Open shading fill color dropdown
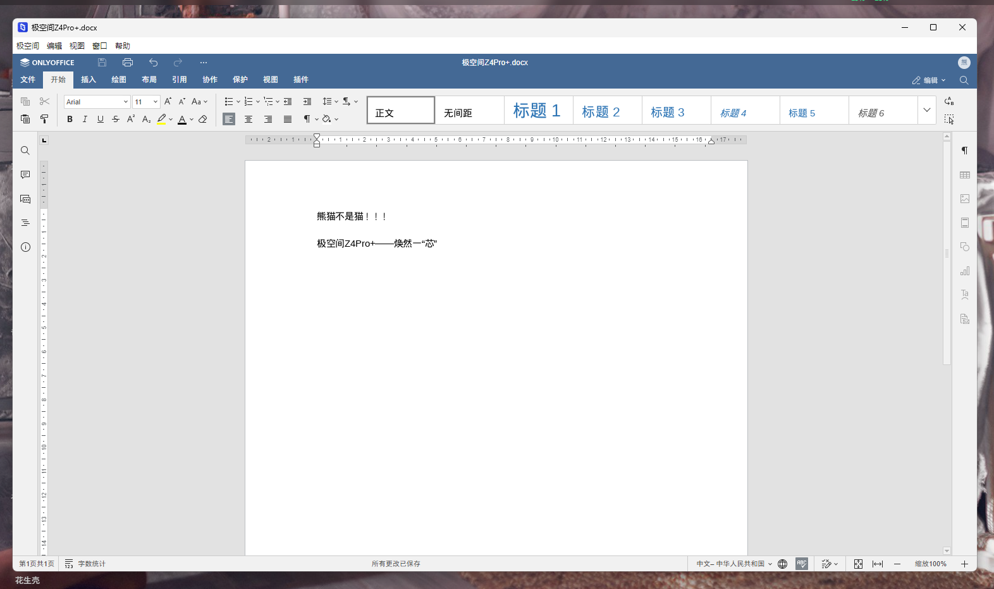 (x=336, y=119)
